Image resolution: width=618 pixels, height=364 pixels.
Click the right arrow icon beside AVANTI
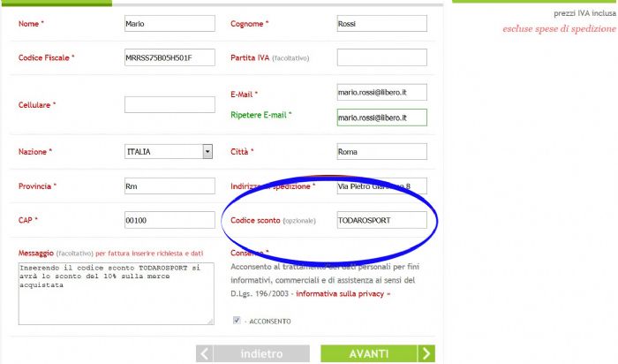pyautogui.click(x=426, y=353)
